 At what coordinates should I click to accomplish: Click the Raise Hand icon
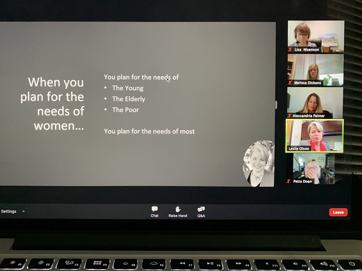(x=178, y=209)
